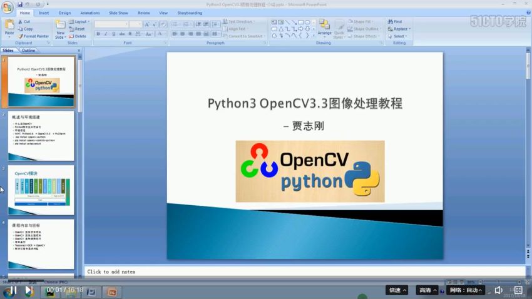Open the font size combo box
Image resolution: width=532 pixels, height=299 pixels.
[135, 24]
